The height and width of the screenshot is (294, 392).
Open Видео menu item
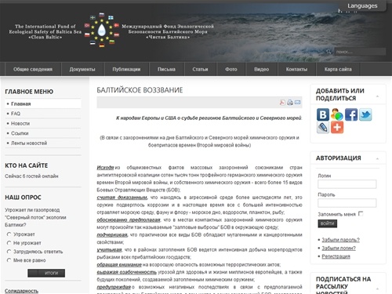click(x=262, y=69)
